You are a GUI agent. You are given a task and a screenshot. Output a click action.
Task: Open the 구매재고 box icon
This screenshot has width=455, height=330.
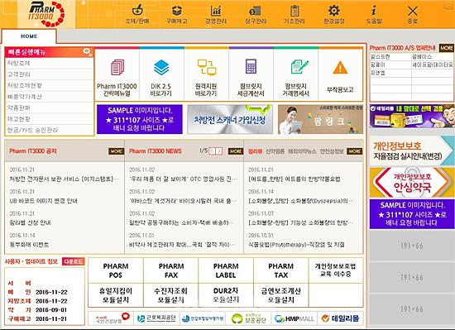pyautogui.click(x=177, y=11)
